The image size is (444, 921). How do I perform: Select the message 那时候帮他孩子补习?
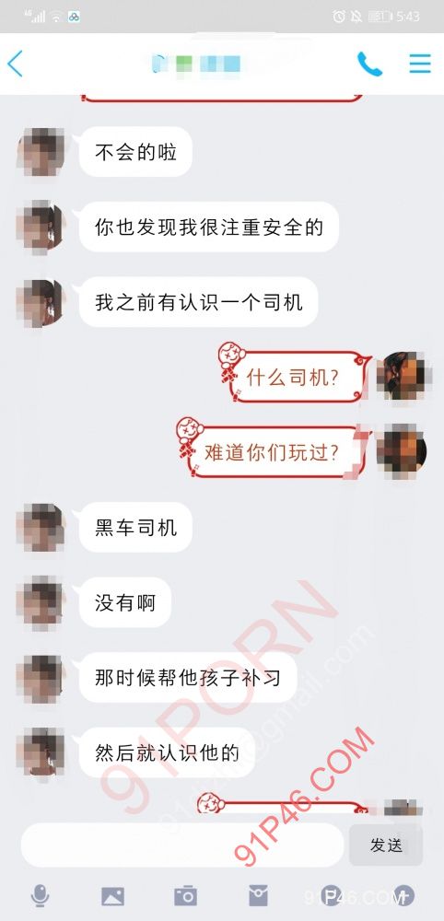point(188,678)
